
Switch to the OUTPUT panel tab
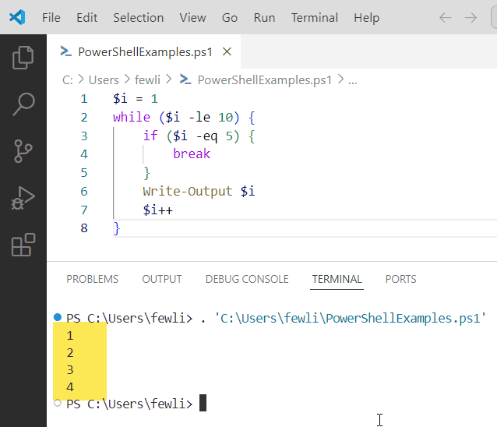(162, 279)
